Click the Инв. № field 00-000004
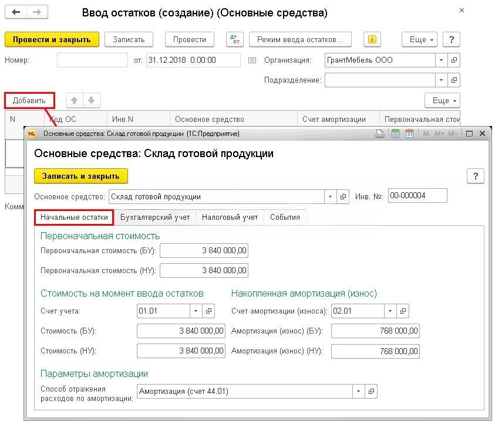 (417, 196)
